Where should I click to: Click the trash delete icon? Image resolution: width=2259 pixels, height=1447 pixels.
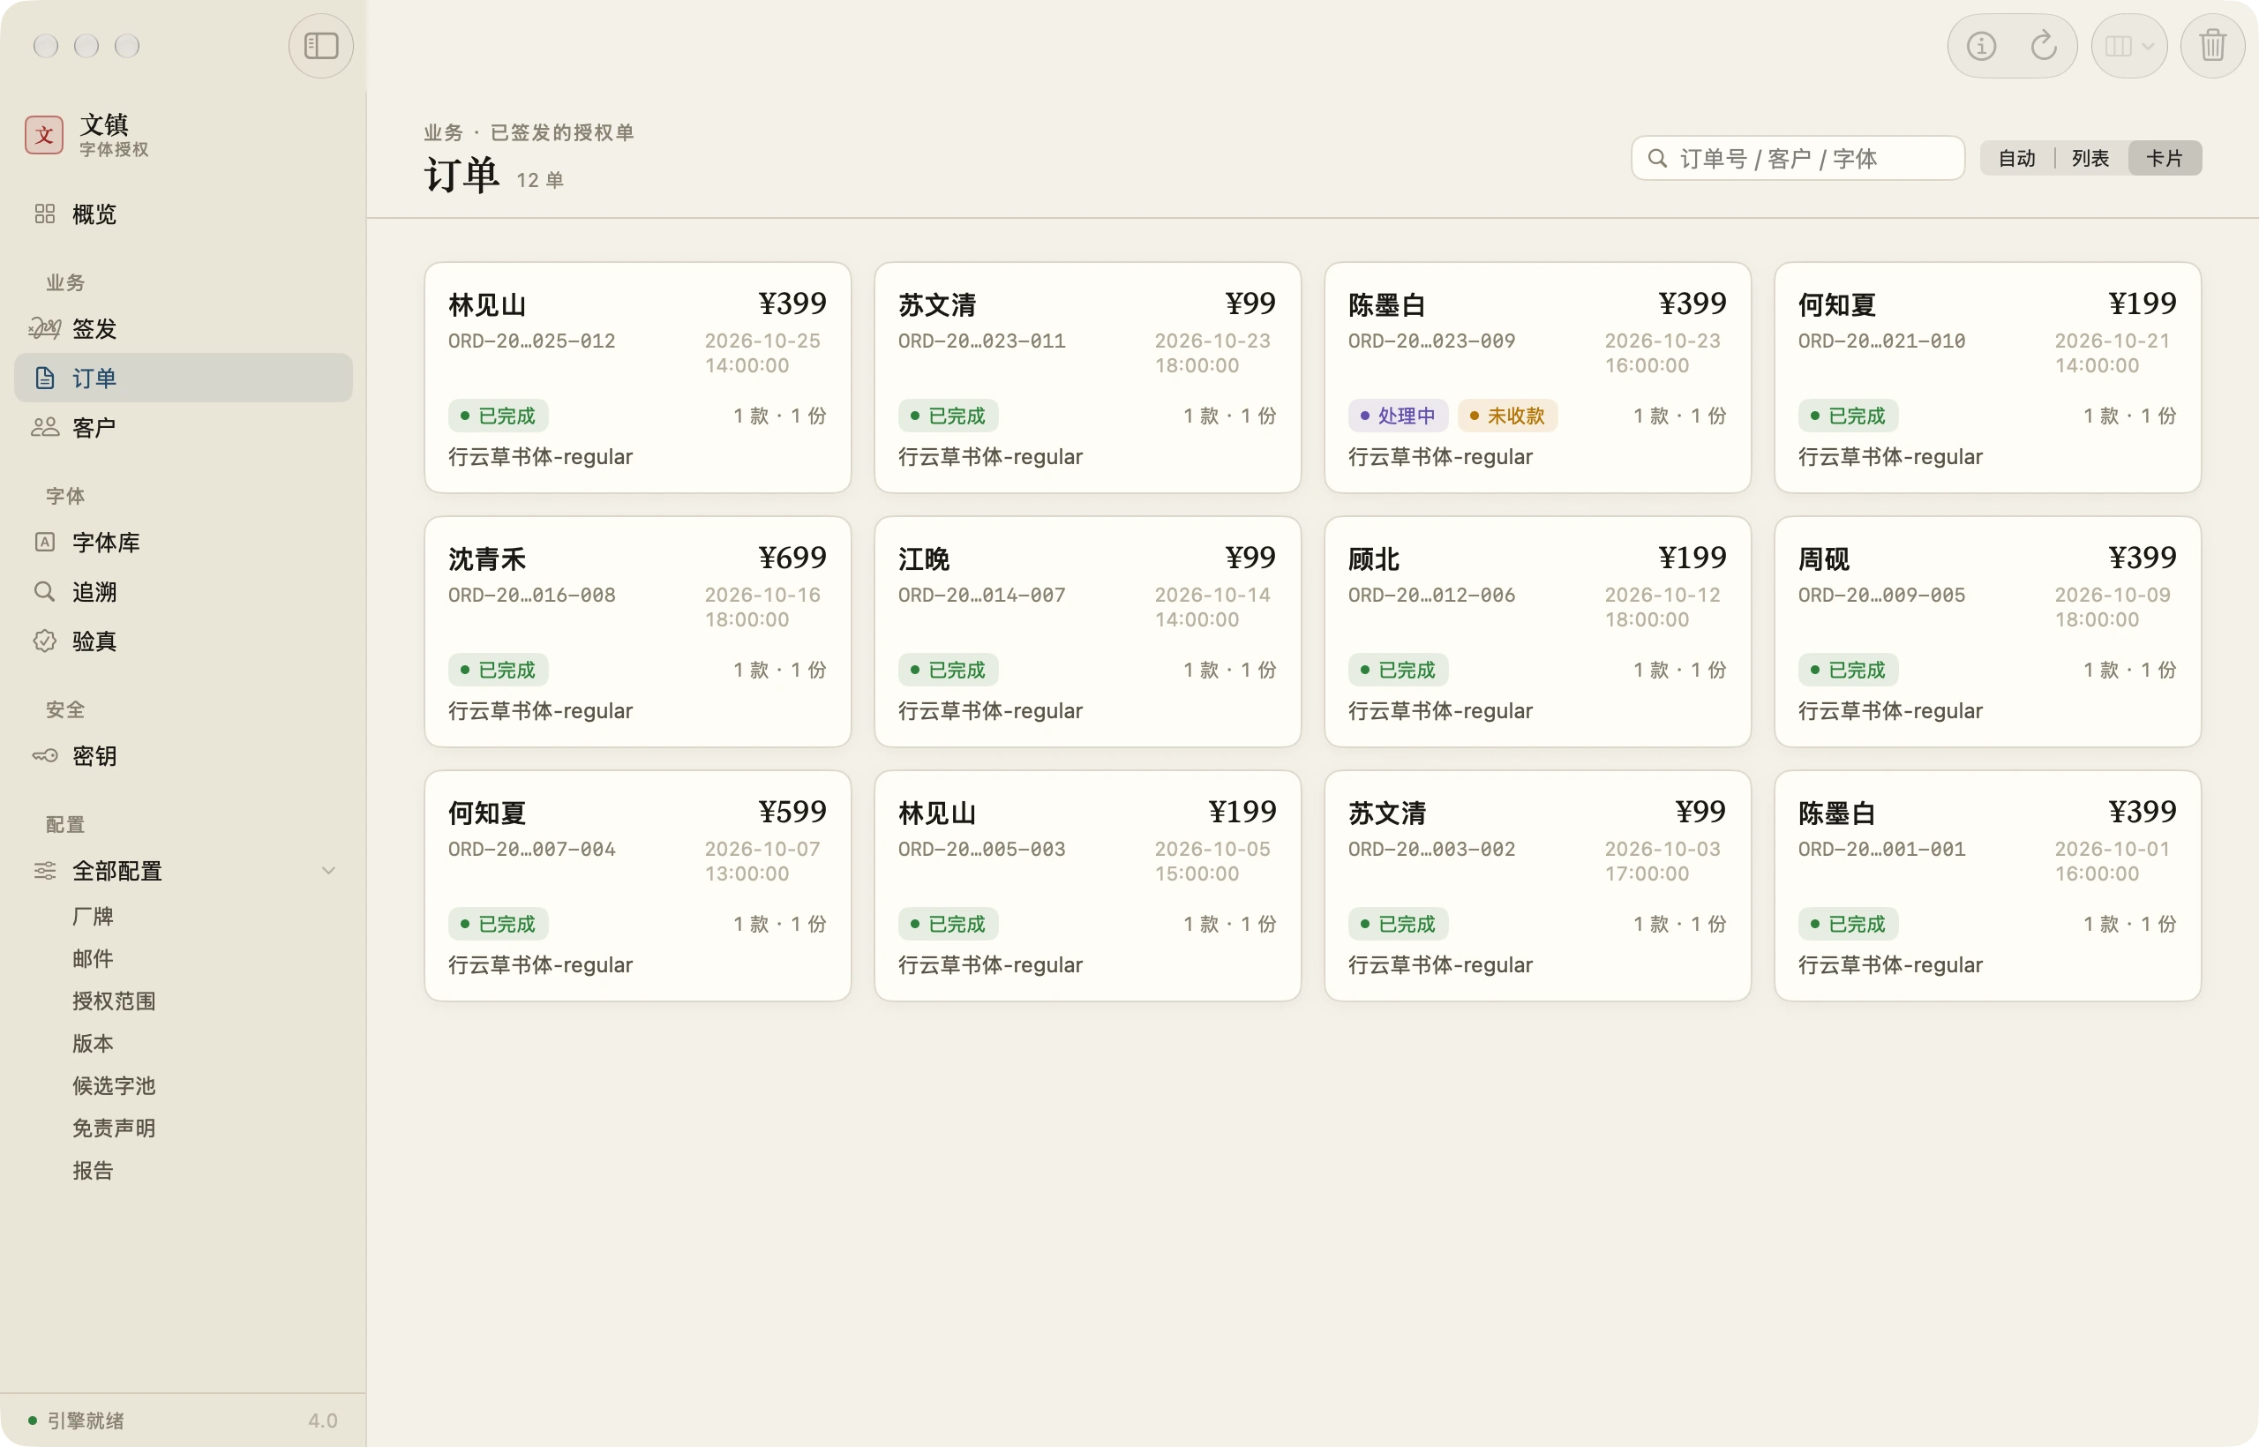point(2212,45)
